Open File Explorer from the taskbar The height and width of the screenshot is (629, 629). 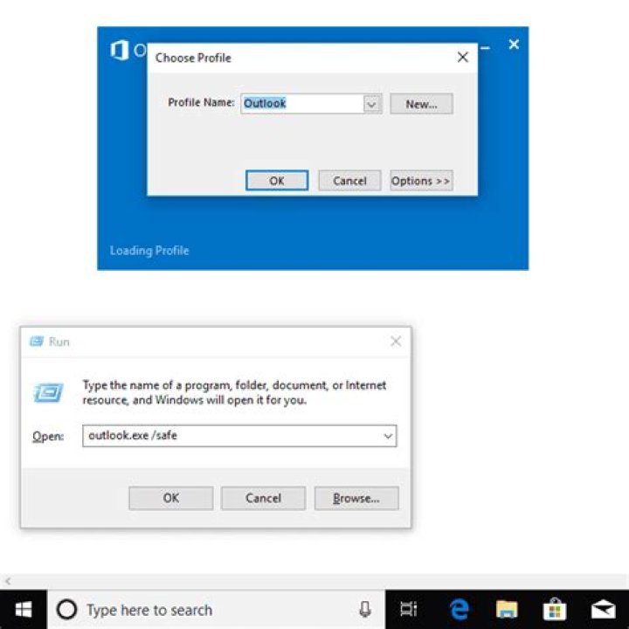pyautogui.click(x=507, y=609)
